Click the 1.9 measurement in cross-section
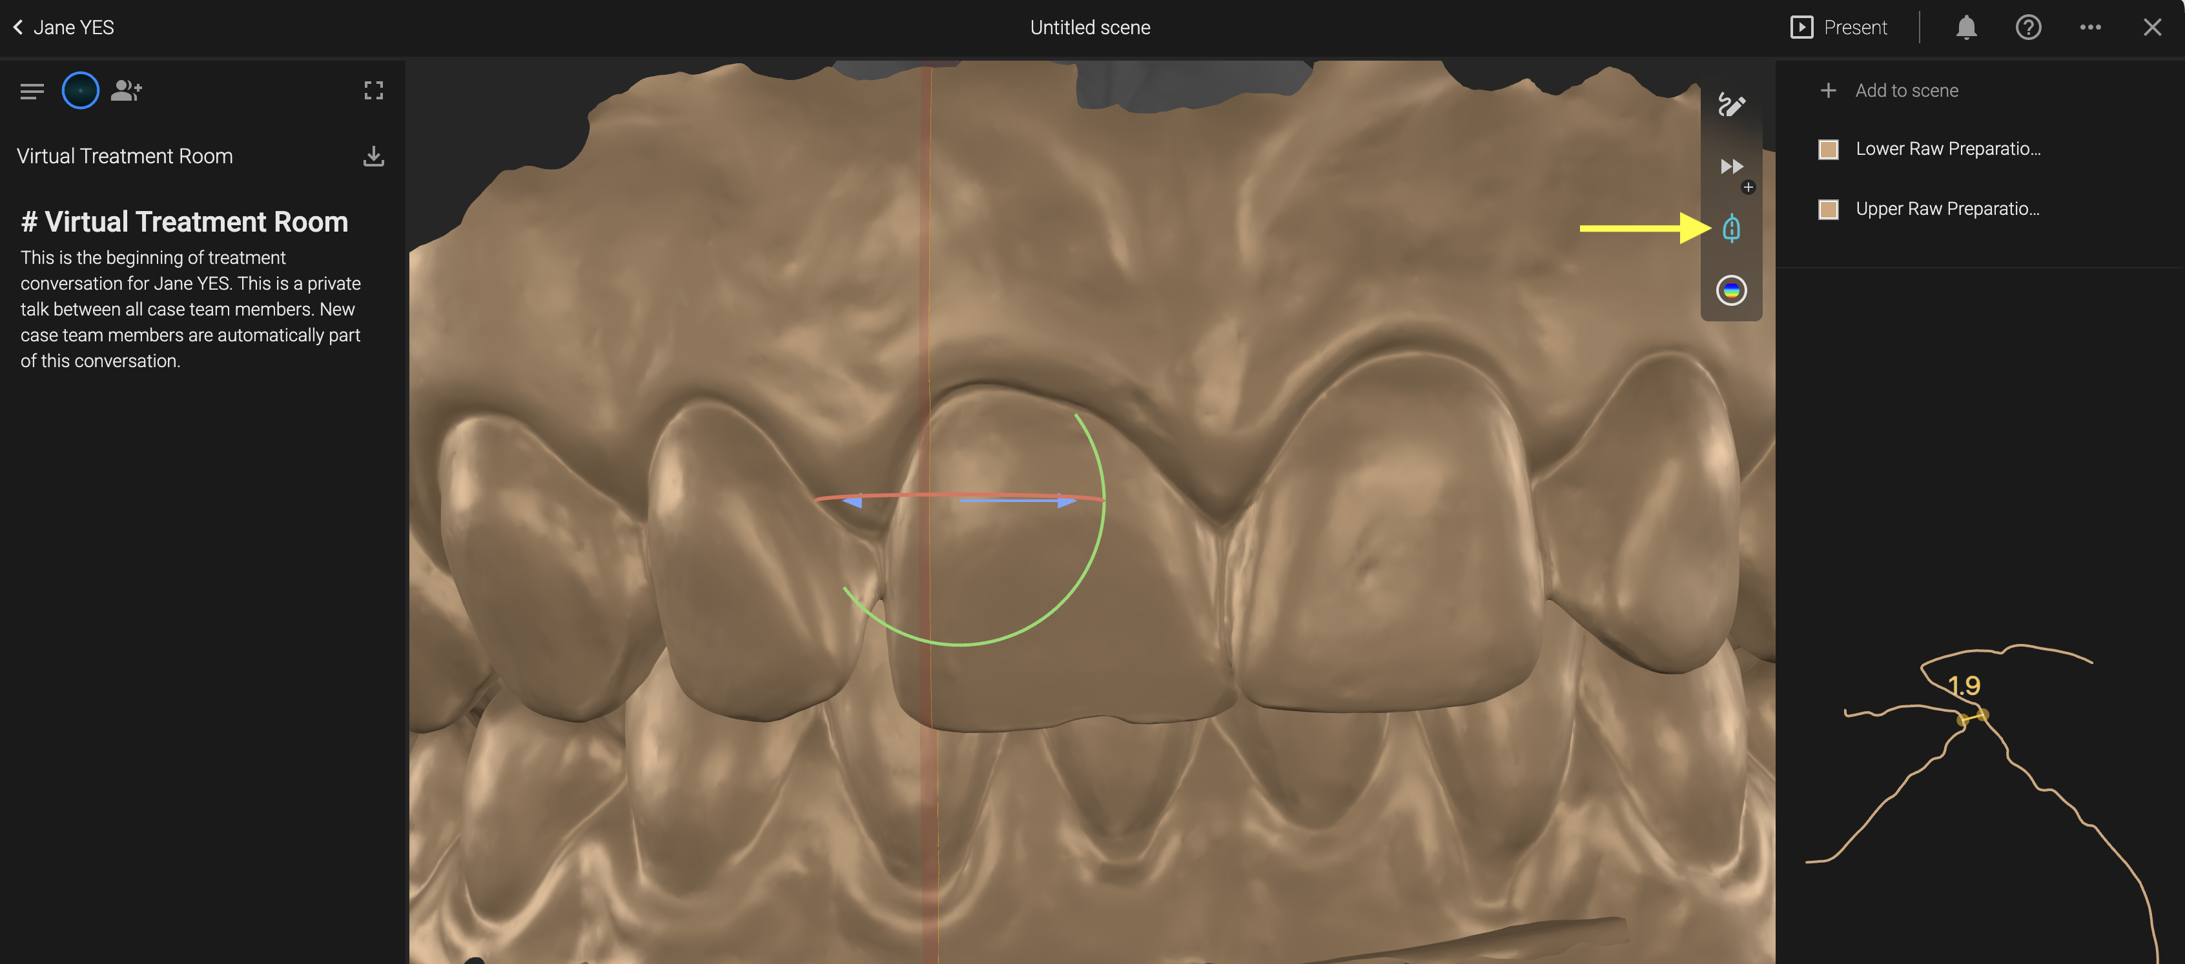 click(1963, 685)
